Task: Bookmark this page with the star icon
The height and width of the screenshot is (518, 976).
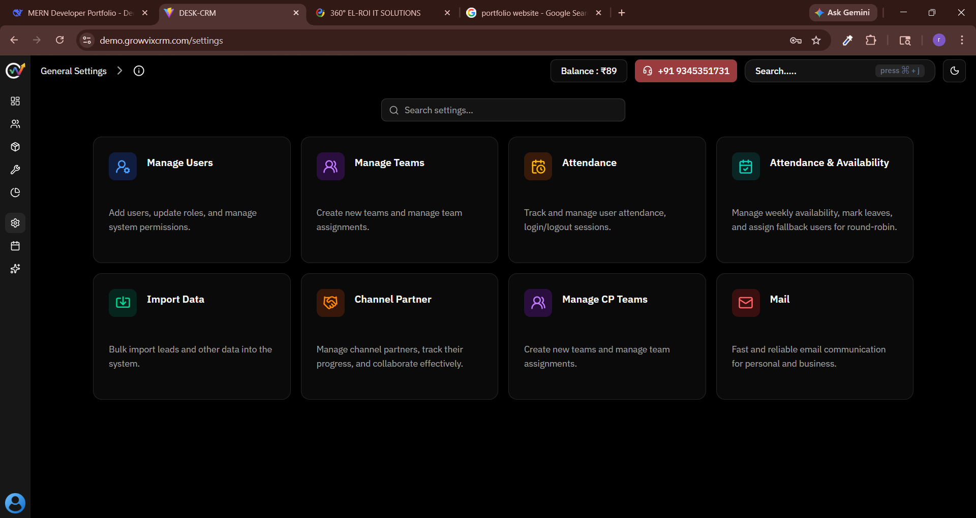Action: click(816, 40)
